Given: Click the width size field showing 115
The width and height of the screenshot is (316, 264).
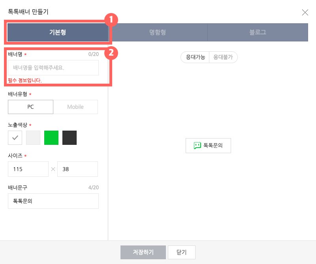Looking at the screenshot, I should coord(28,169).
